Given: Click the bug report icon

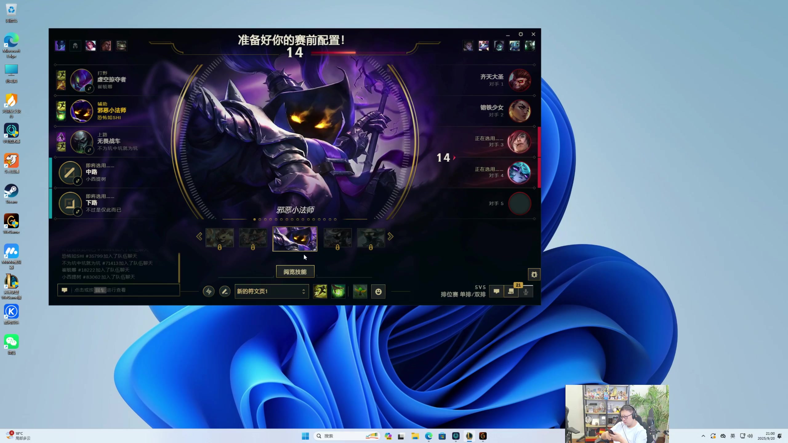Looking at the screenshot, I should click(534, 274).
